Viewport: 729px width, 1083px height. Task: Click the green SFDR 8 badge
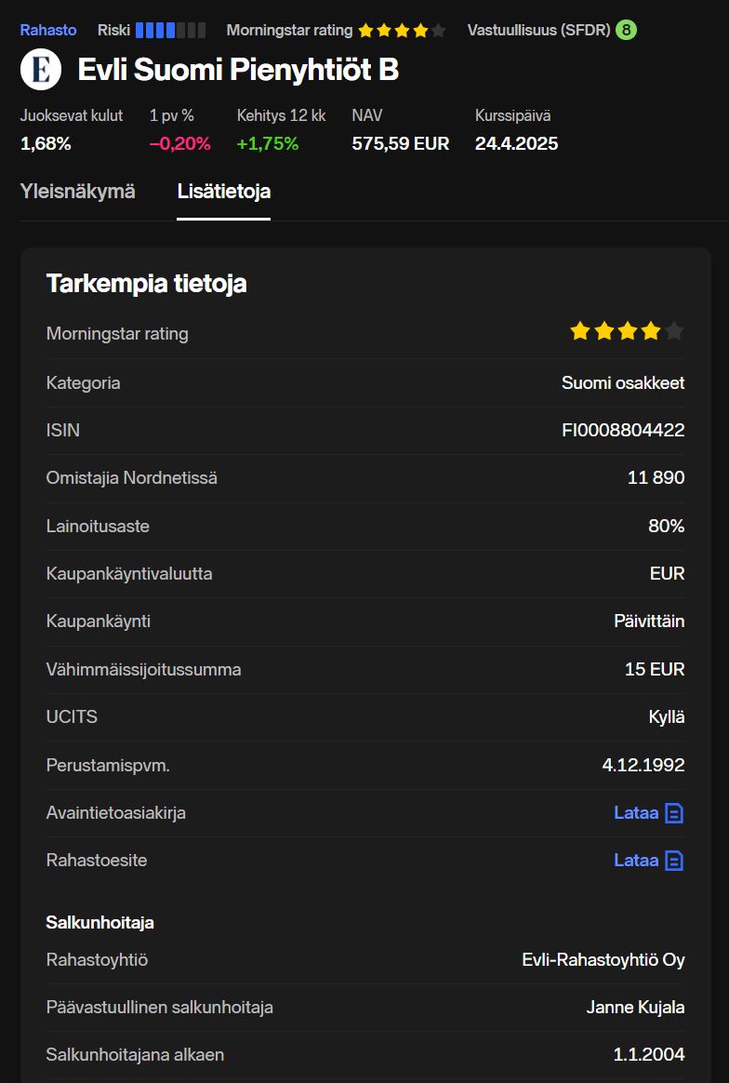pyautogui.click(x=626, y=31)
